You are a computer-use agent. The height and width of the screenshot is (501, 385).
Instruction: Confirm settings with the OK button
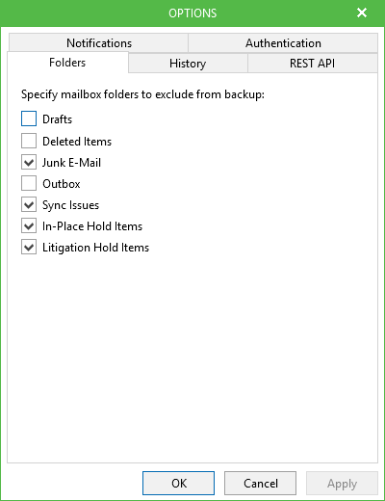pos(178,483)
